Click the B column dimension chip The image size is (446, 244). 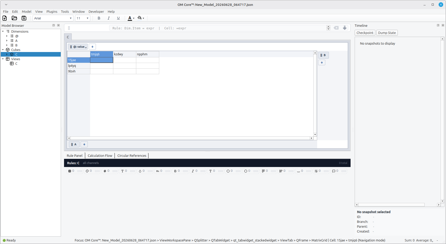[323, 55]
